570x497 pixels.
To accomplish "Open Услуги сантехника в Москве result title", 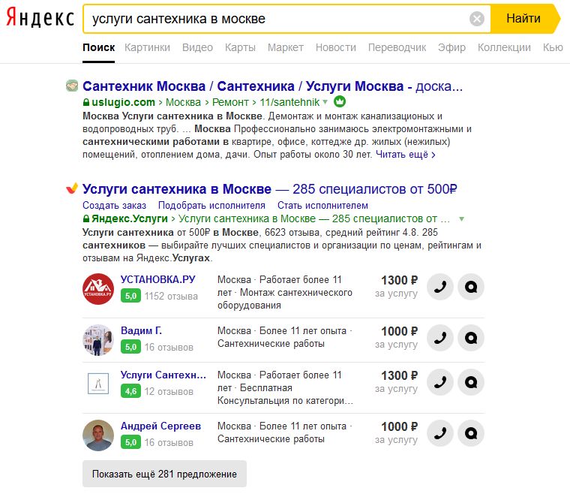I will (x=269, y=189).
